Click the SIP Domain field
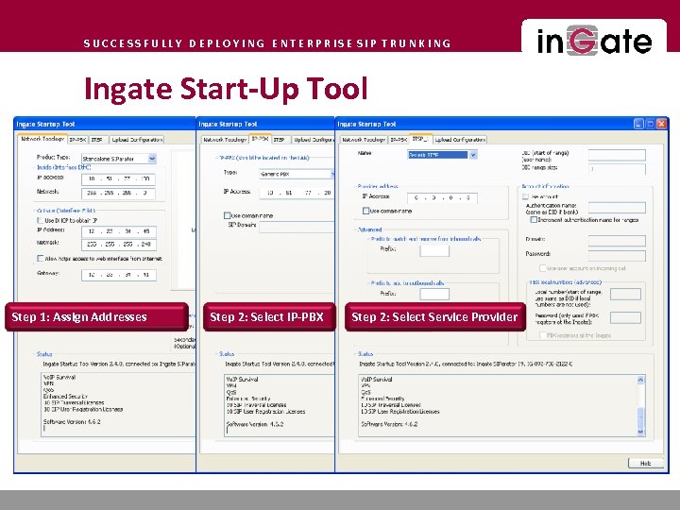 [x=297, y=227]
